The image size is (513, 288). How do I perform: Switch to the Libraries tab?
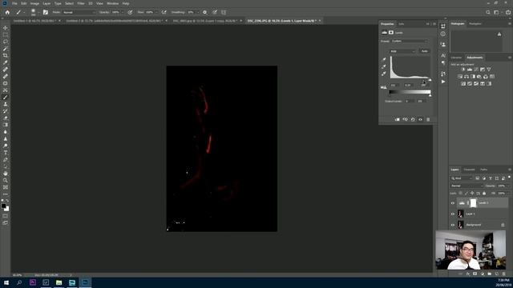[456, 58]
